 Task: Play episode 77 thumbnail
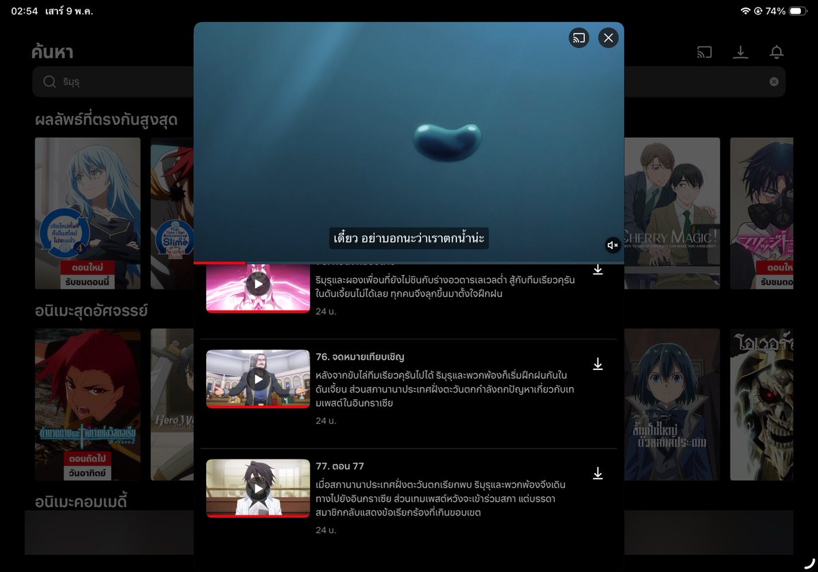[x=258, y=489]
